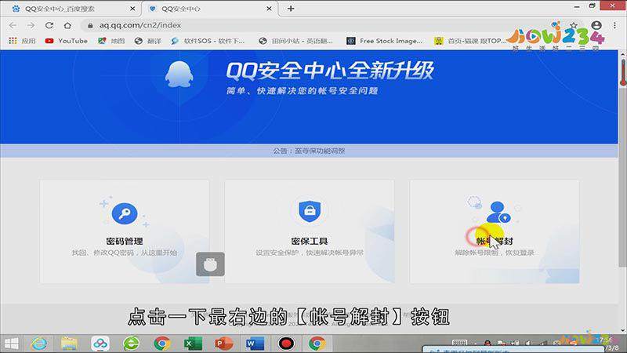Open Internet Explorer from taskbar

click(39, 344)
